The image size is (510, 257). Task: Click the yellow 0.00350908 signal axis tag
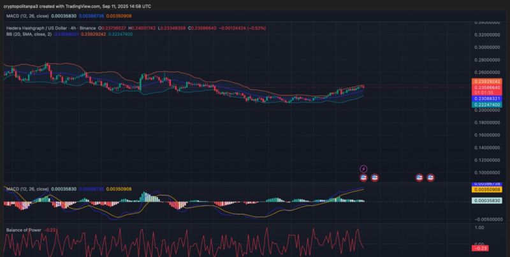click(486, 190)
